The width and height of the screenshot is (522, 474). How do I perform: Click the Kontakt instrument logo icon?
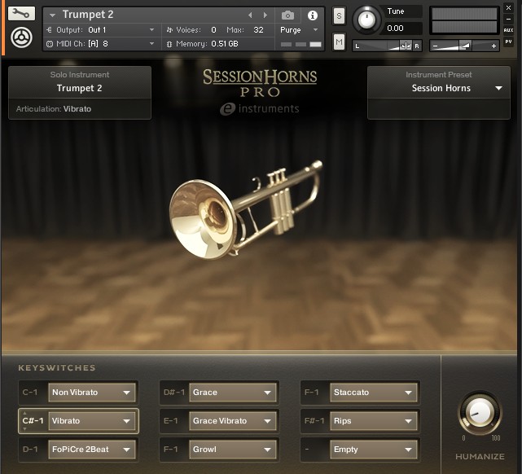coord(21,37)
